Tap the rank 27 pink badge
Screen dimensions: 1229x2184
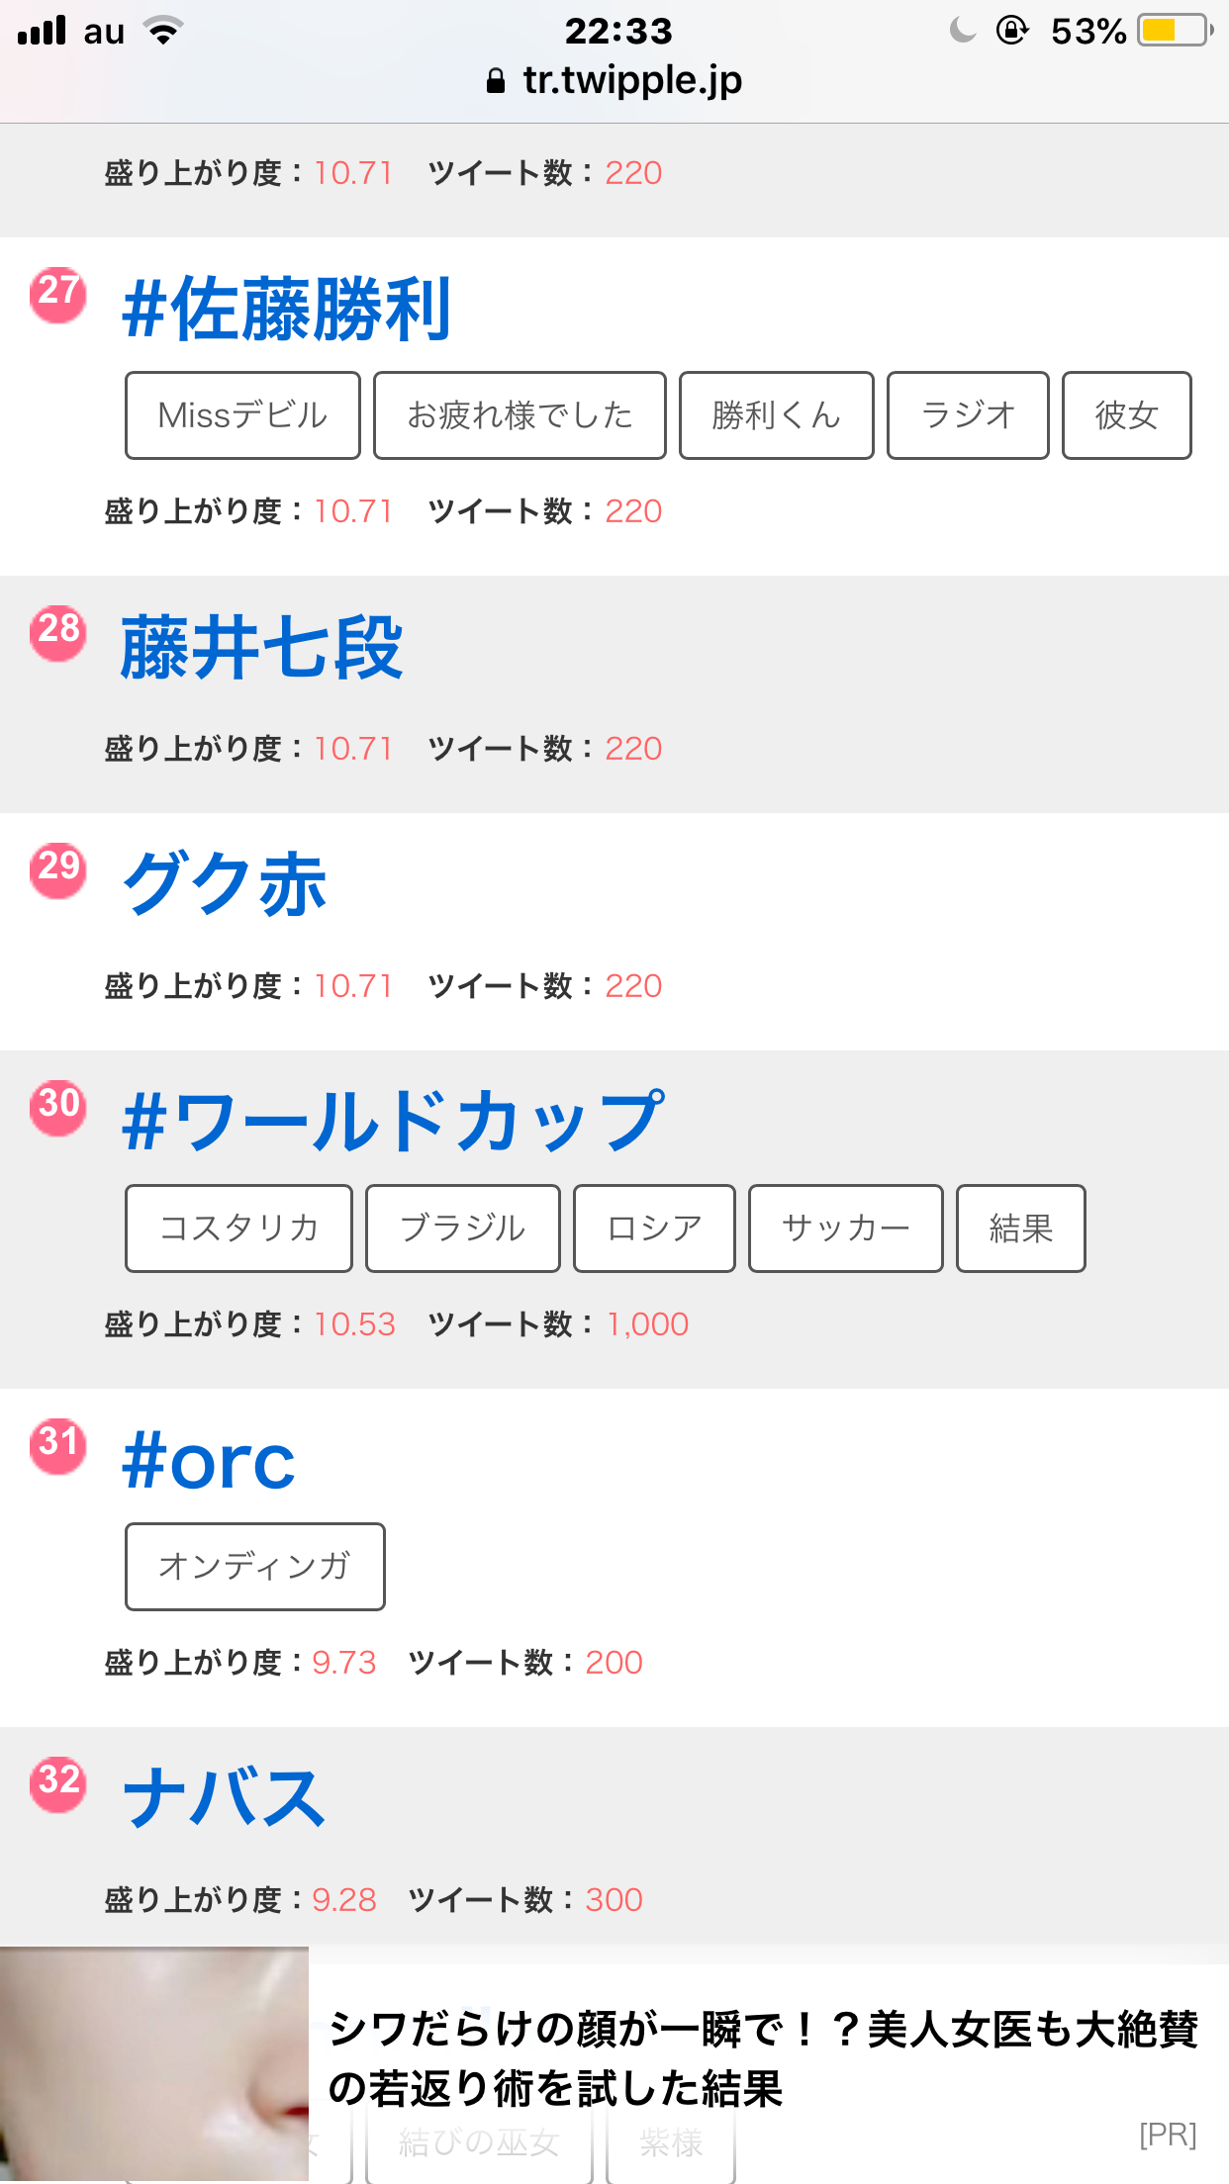(x=58, y=295)
